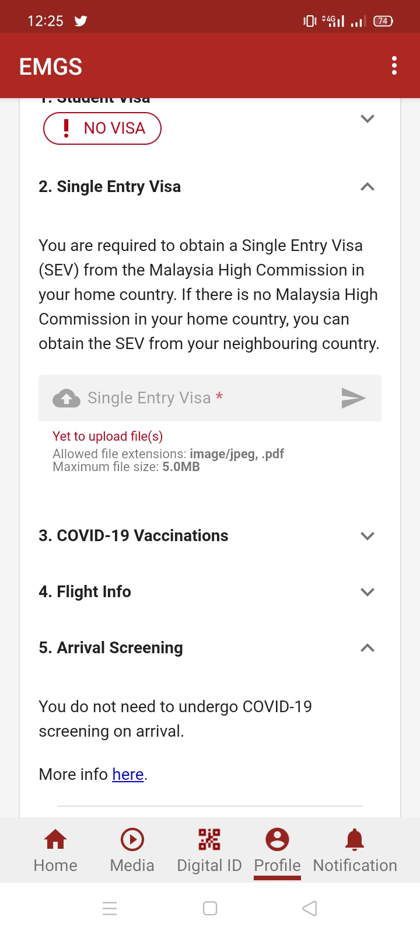Image resolution: width=420 pixels, height=934 pixels.
Task: Open the Digital ID QR icon
Action: click(x=209, y=839)
